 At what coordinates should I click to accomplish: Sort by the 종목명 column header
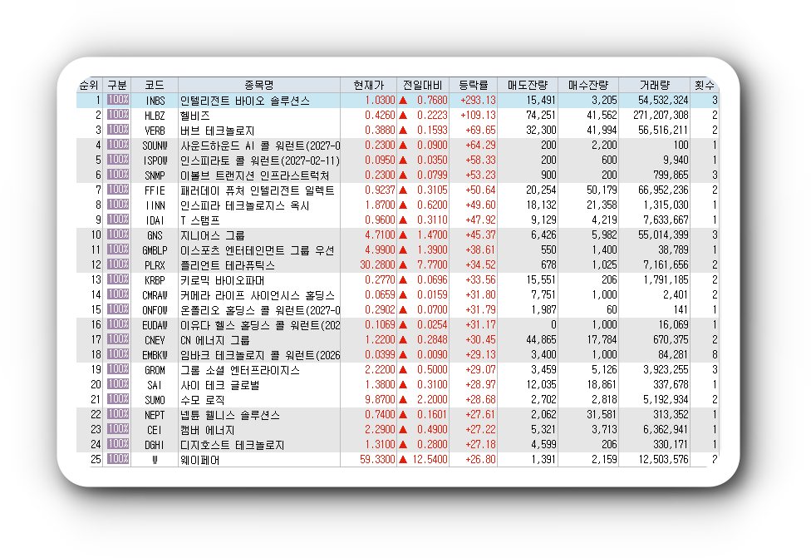[259, 86]
